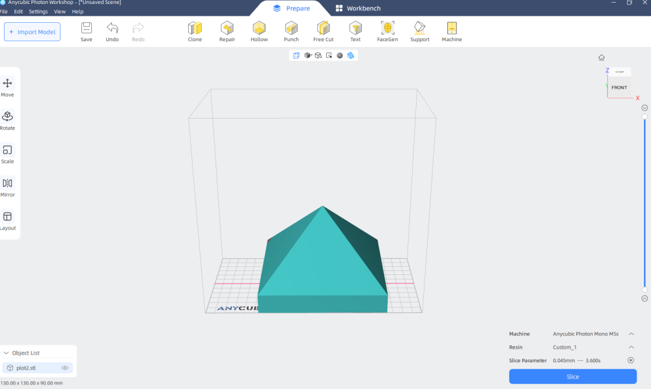651x389 pixels.
Task: Select the Punch tool
Action: 291,31
